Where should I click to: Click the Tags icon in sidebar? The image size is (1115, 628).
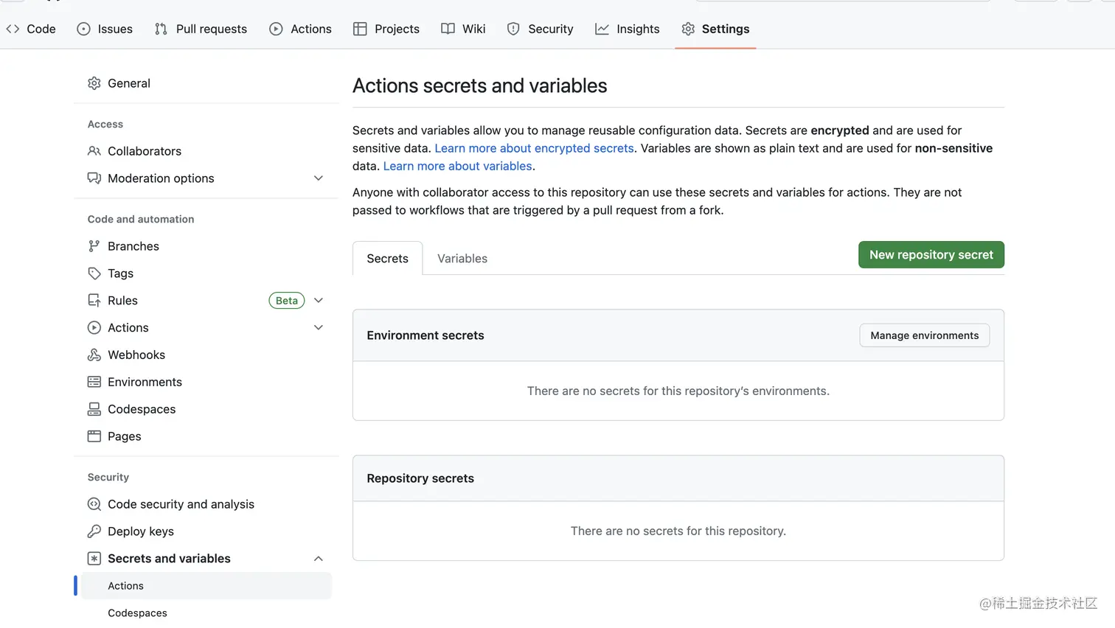tap(94, 273)
